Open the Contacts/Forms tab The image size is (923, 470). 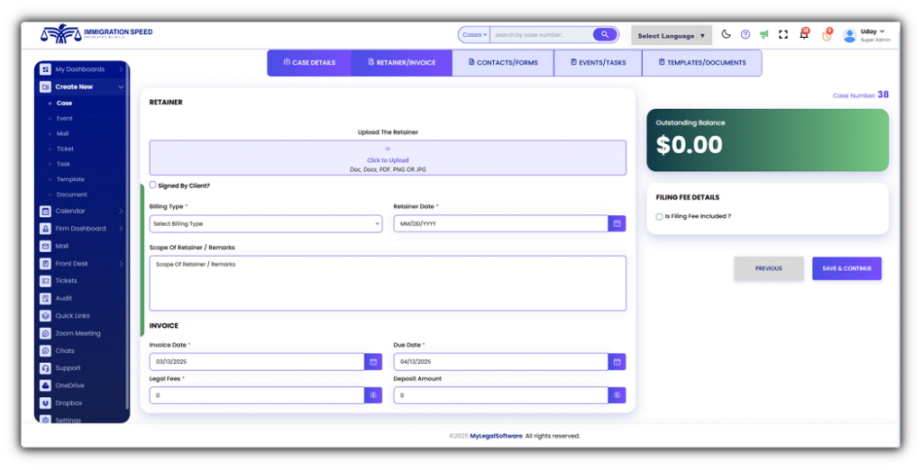[x=503, y=62]
